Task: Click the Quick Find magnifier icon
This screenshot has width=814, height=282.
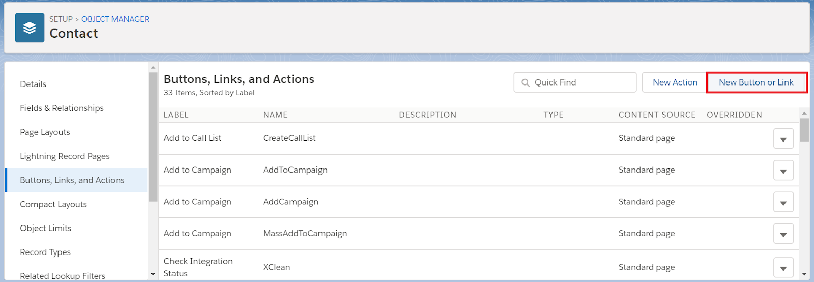Action: click(526, 82)
